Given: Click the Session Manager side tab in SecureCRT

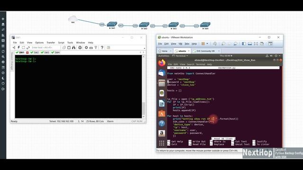Looking at the screenshot, I should (12, 61).
